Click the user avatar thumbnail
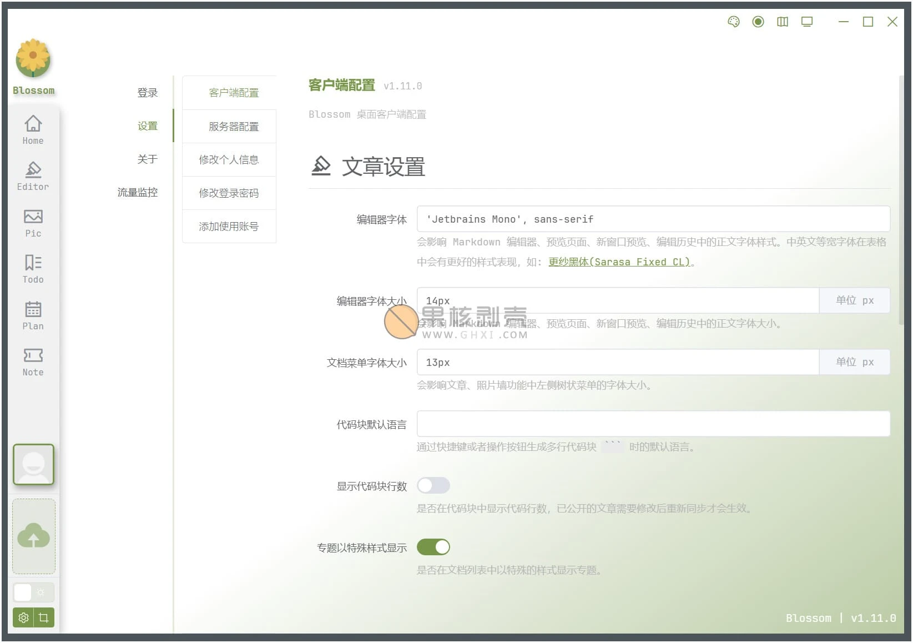 [x=33, y=464]
